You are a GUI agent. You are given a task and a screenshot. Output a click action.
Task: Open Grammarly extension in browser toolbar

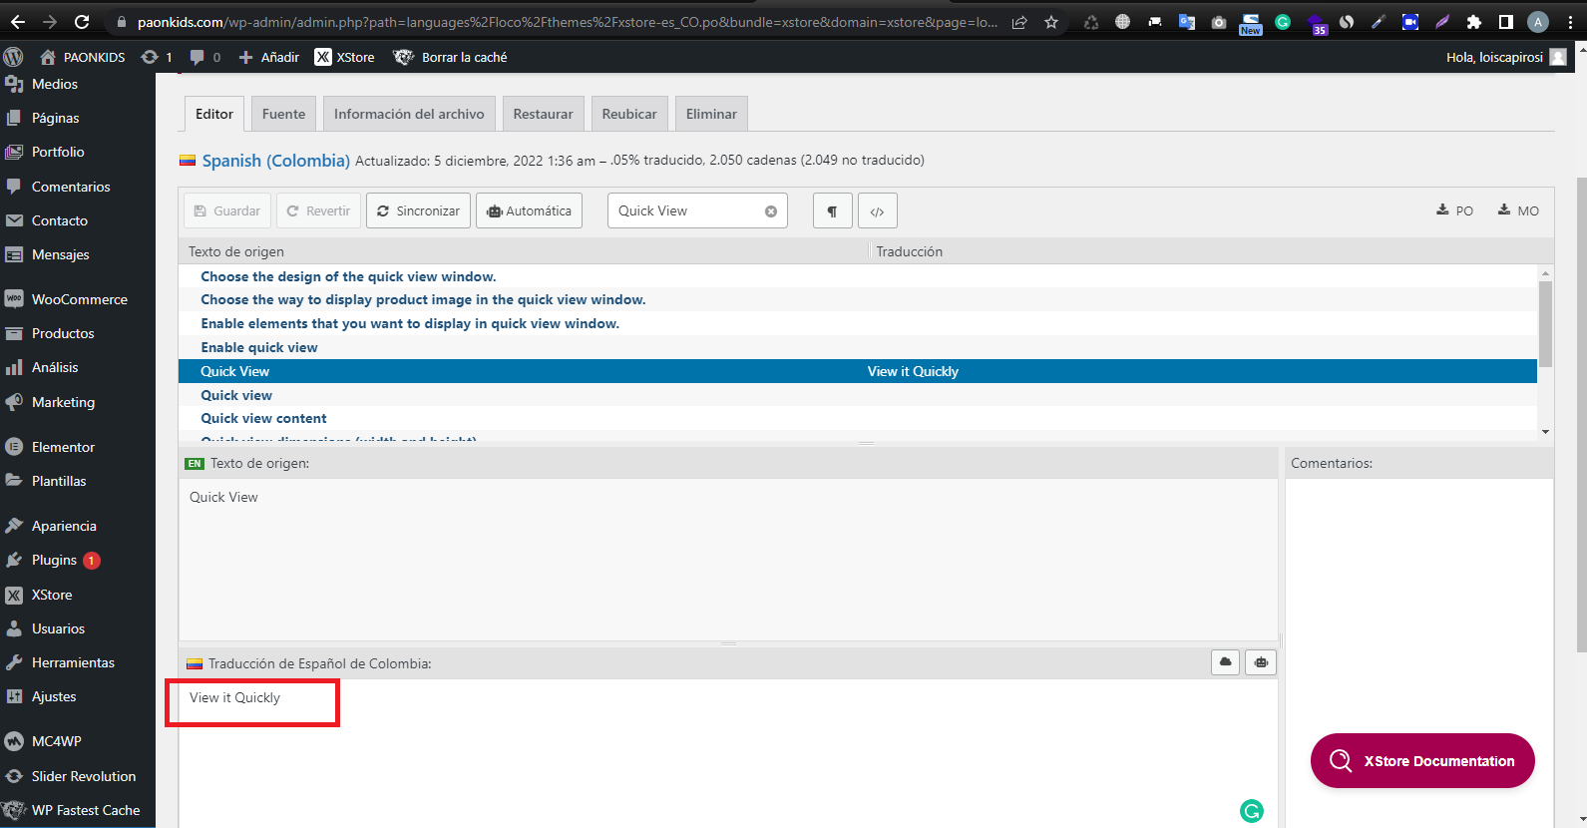point(1283,22)
